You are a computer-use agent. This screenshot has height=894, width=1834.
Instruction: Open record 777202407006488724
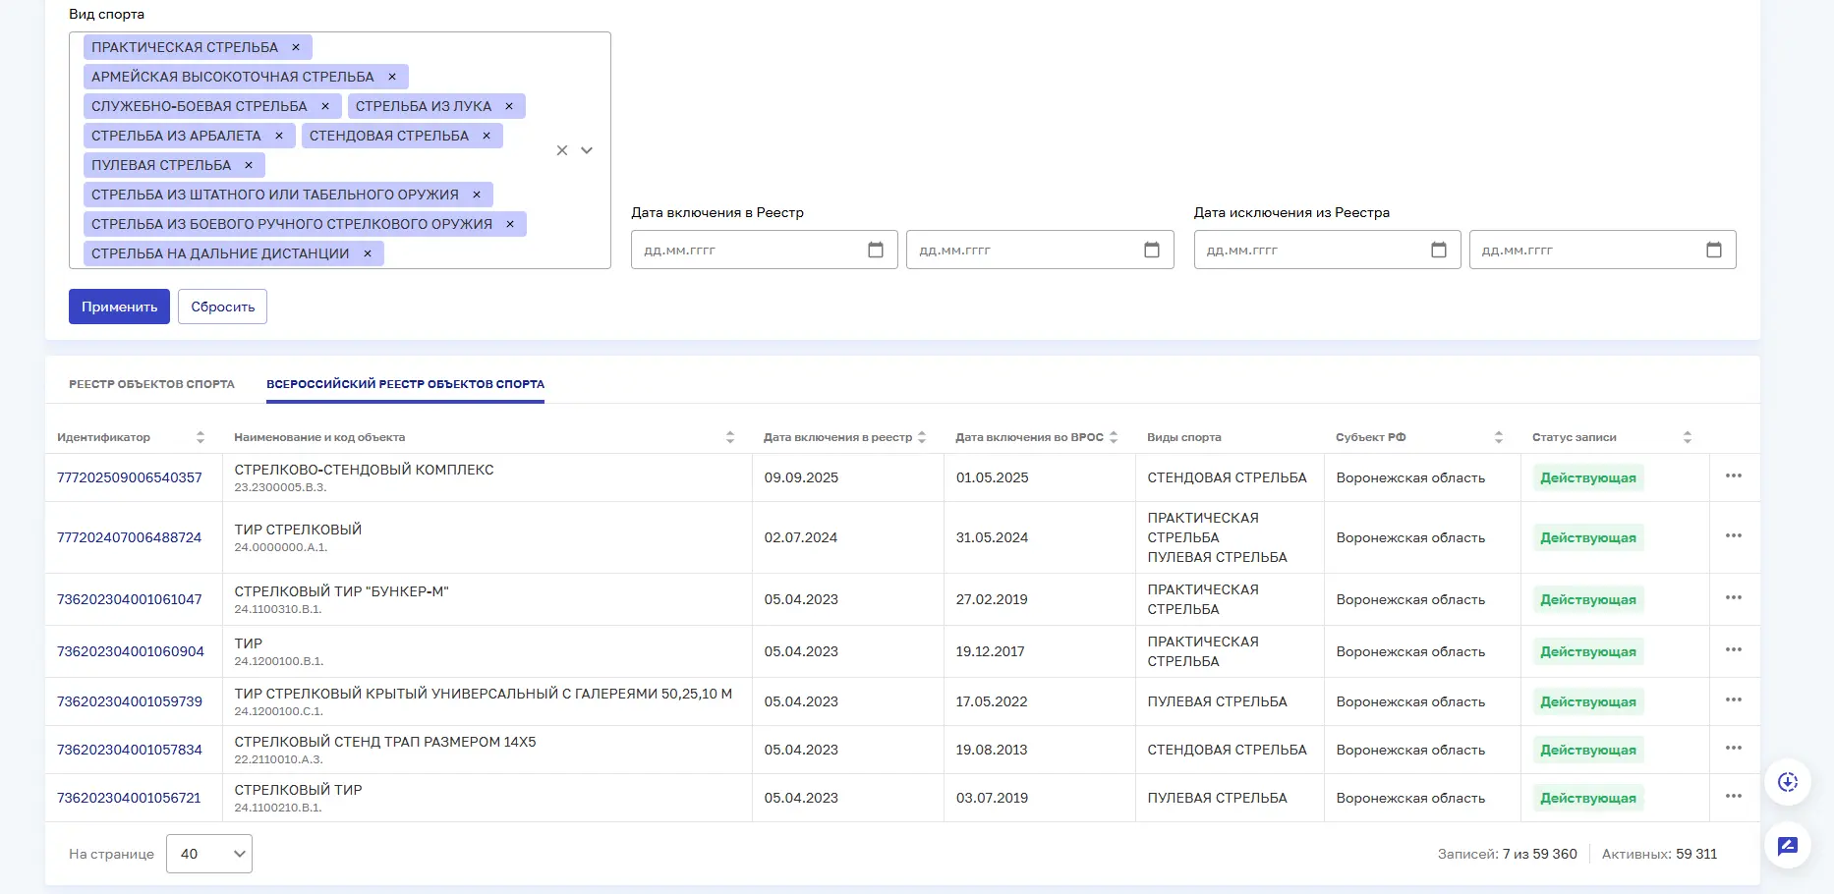[130, 537]
